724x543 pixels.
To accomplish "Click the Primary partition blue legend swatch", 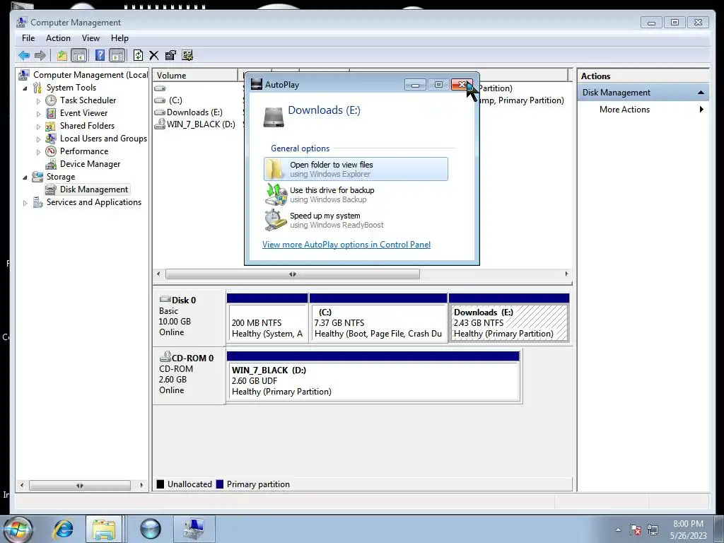I will point(220,484).
